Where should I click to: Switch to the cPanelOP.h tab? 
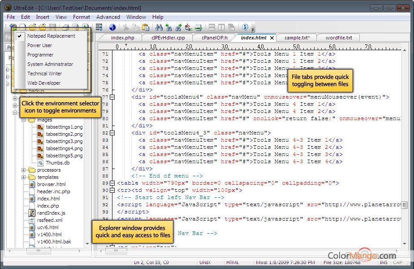[x=214, y=38]
